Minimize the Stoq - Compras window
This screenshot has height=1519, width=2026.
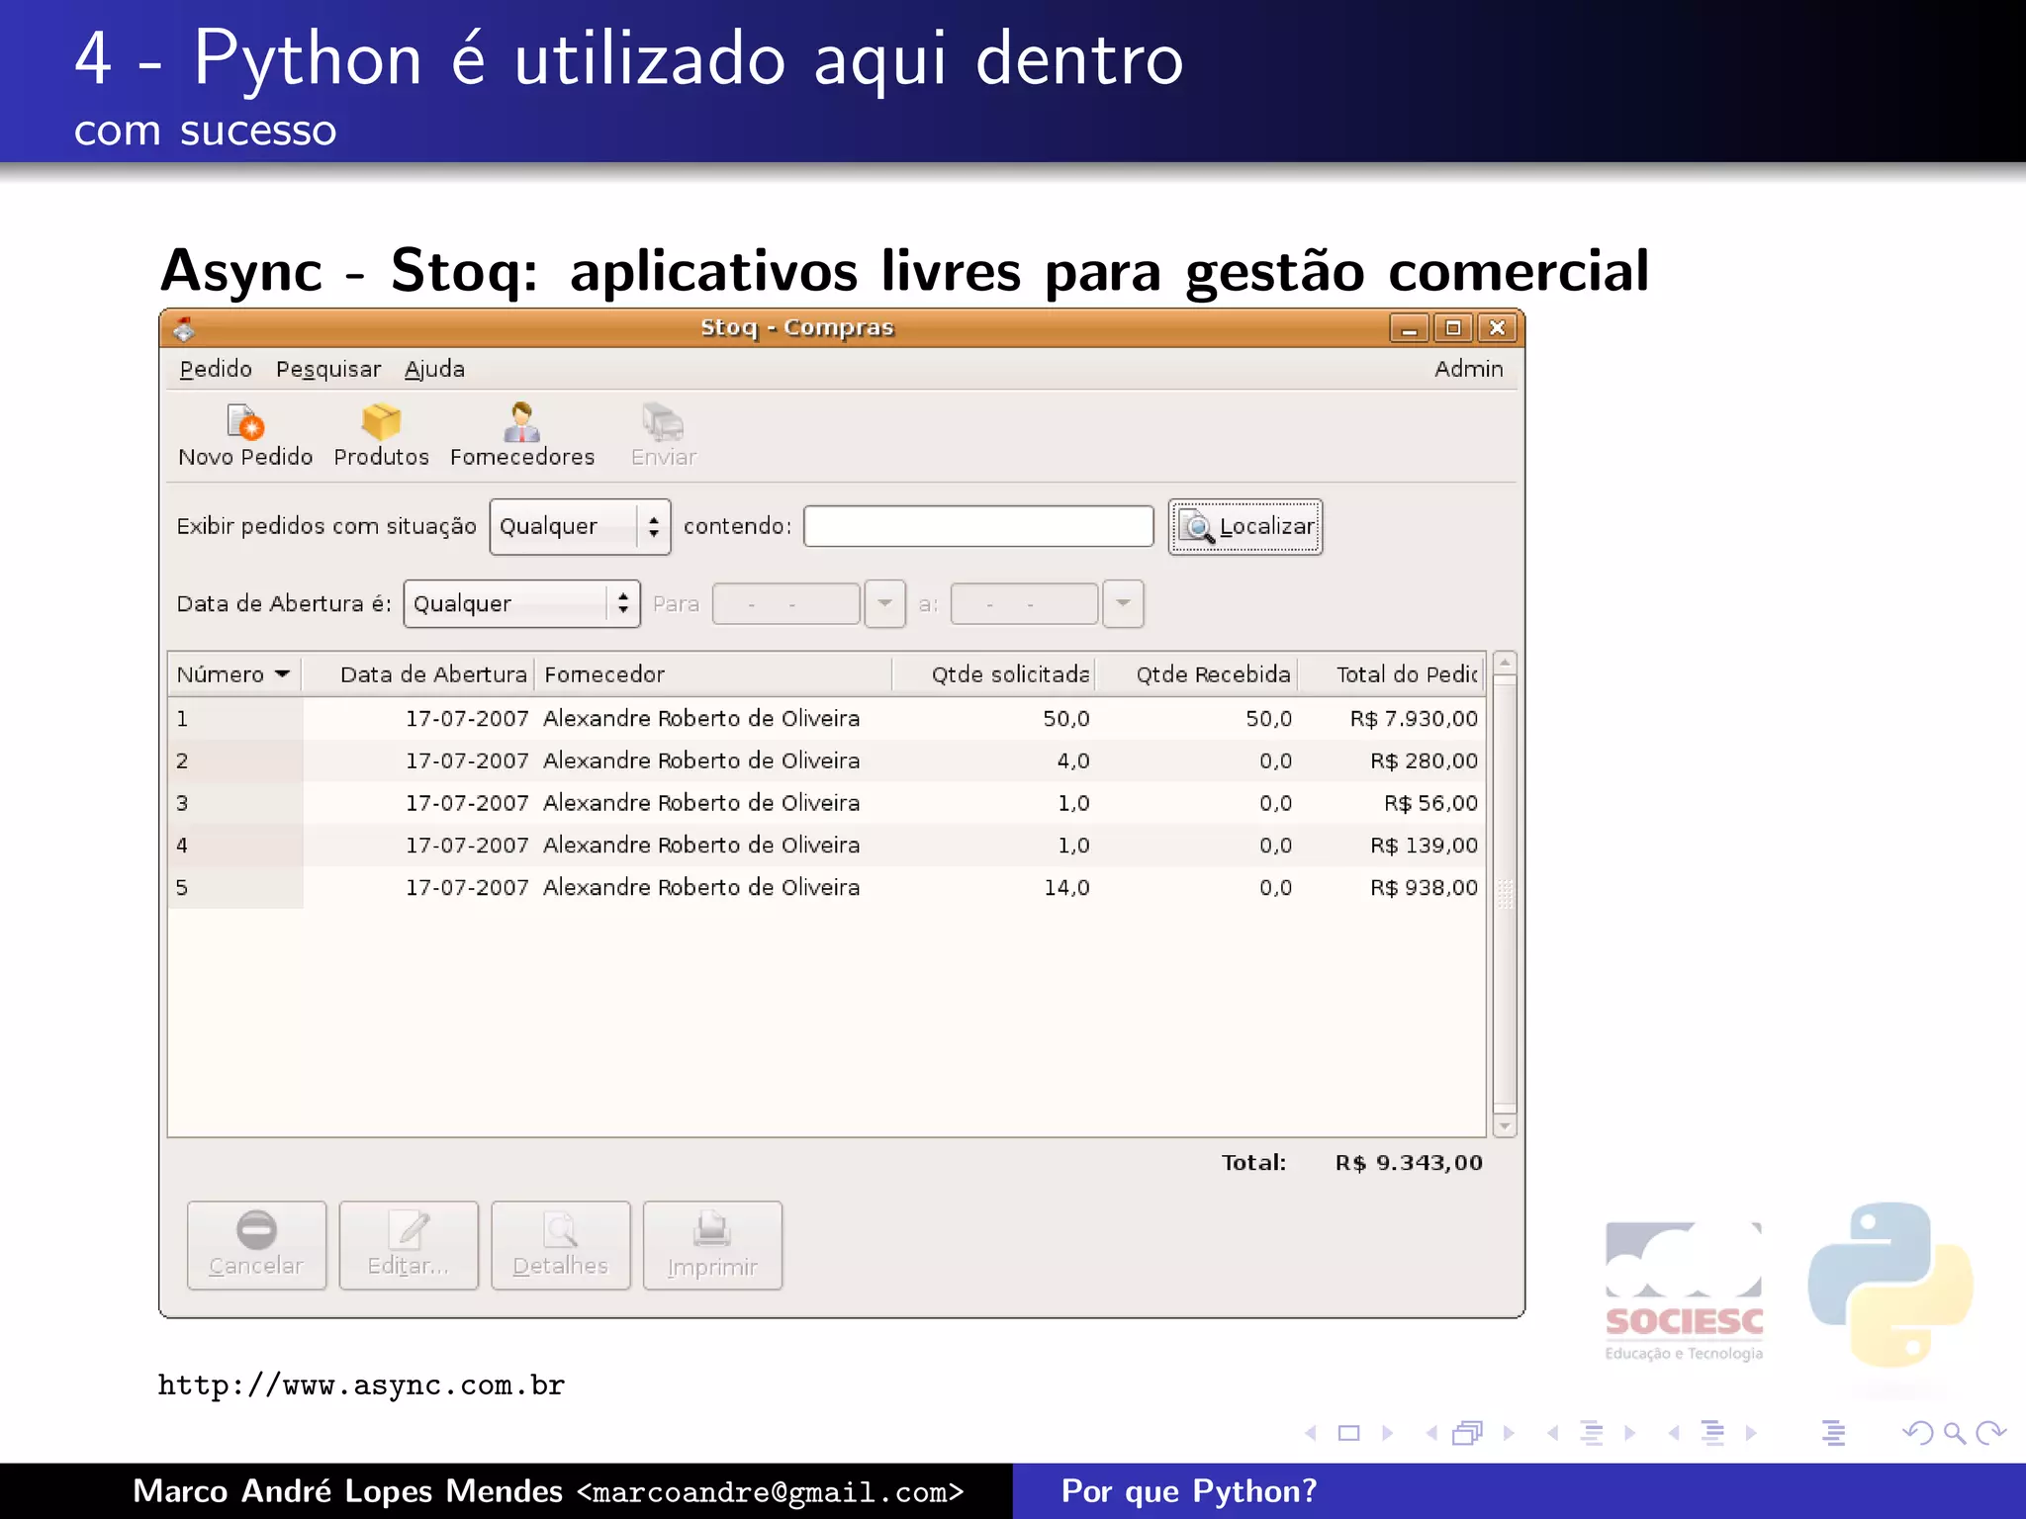tap(1409, 328)
